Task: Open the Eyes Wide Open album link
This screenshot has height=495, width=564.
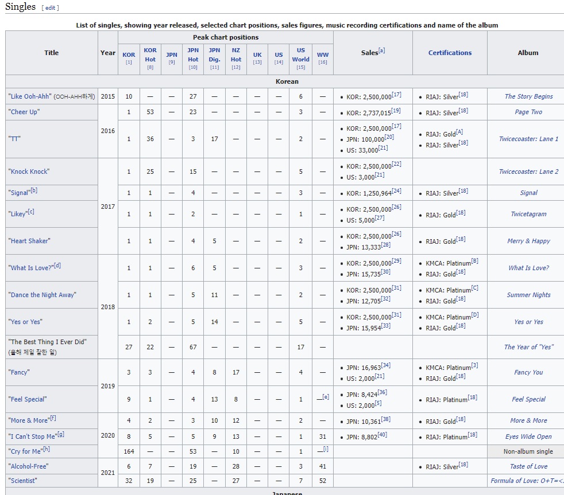Action: click(528, 436)
